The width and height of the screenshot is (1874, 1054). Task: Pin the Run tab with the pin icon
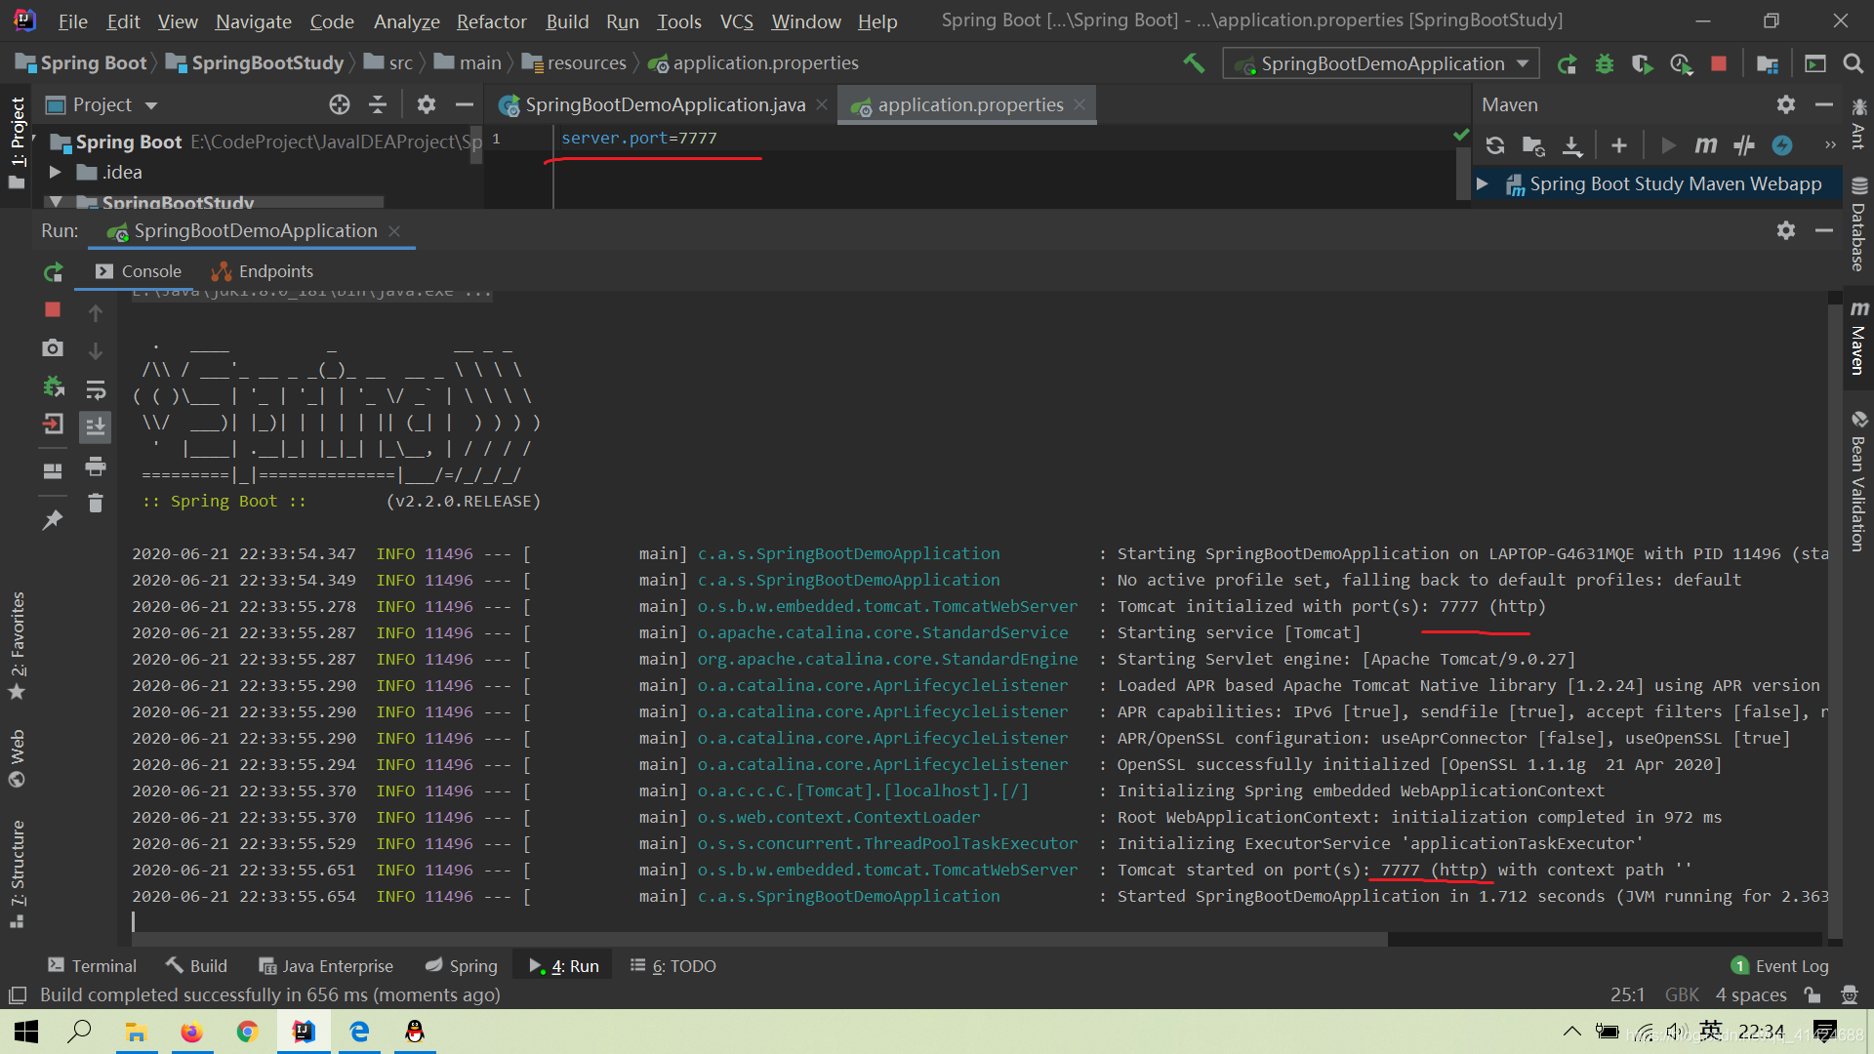pos(53,520)
